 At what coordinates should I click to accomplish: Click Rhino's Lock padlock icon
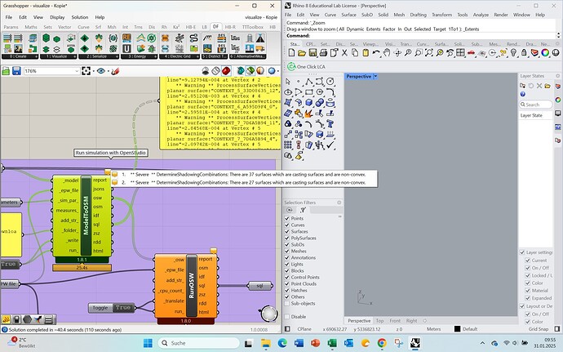tap(524, 53)
